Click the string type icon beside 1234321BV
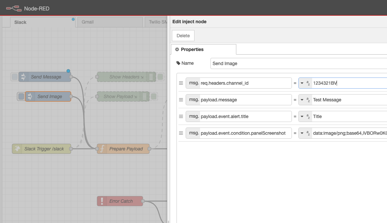 point(308,83)
